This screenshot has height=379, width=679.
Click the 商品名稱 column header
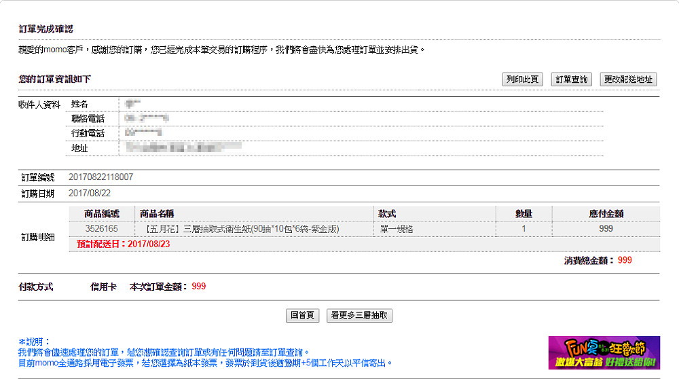coord(157,213)
